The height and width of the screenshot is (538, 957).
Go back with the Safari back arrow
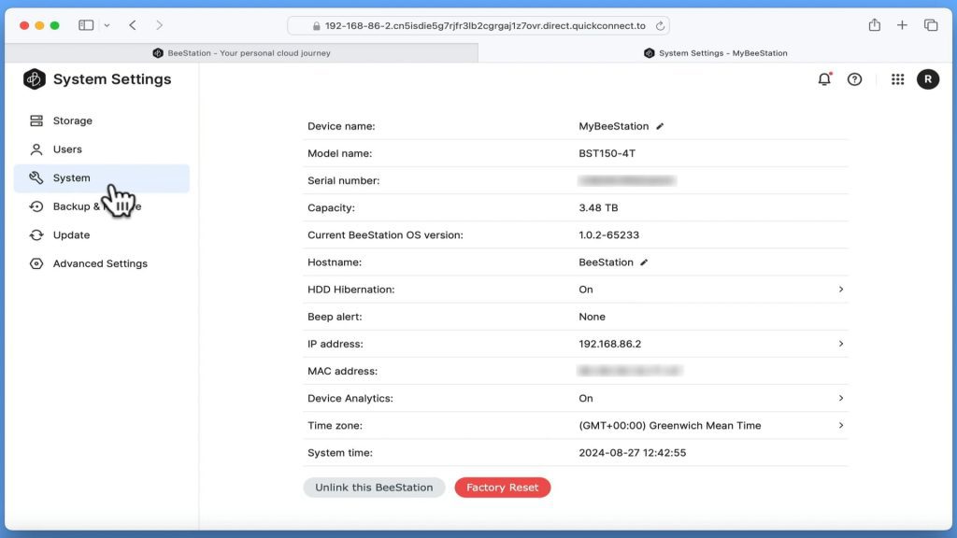coord(133,25)
